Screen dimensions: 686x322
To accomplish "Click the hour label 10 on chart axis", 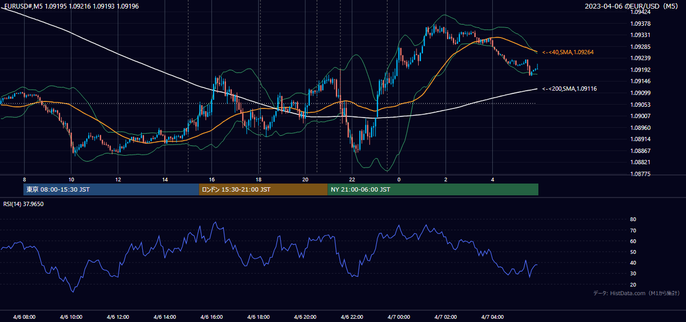I will pos(71,179).
